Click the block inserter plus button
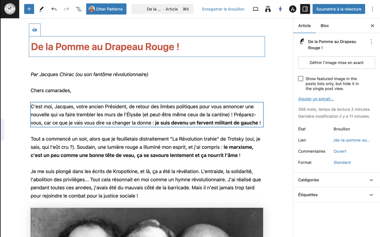Viewport: 380px width, 237px height. pos(29,9)
